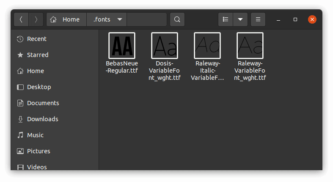Go to Starred in sidebar
333x182 pixels.
[37, 55]
